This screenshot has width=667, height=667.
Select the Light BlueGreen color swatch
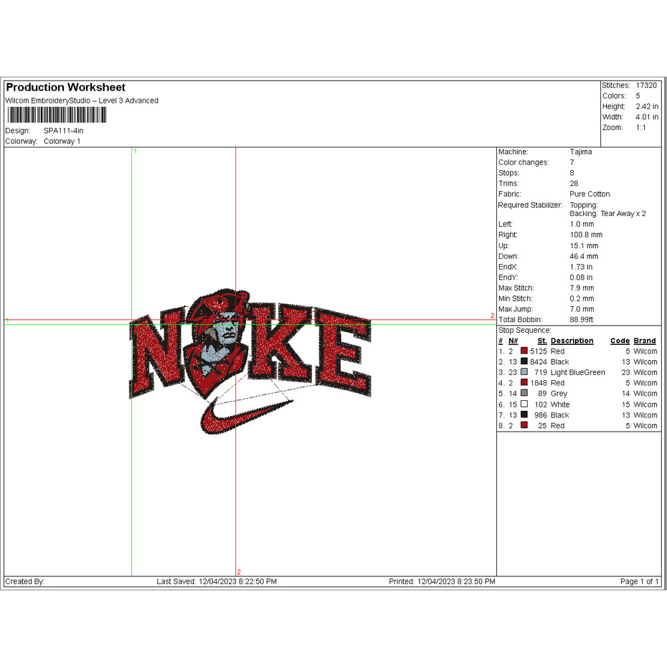(524, 372)
